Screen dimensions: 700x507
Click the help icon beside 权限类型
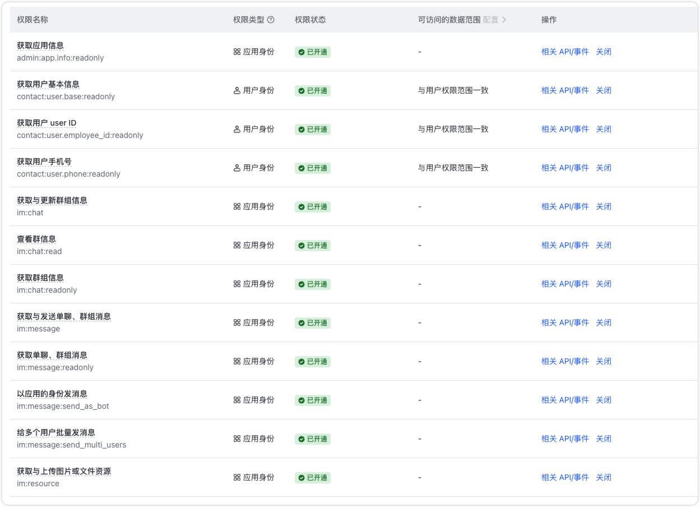click(271, 20)
